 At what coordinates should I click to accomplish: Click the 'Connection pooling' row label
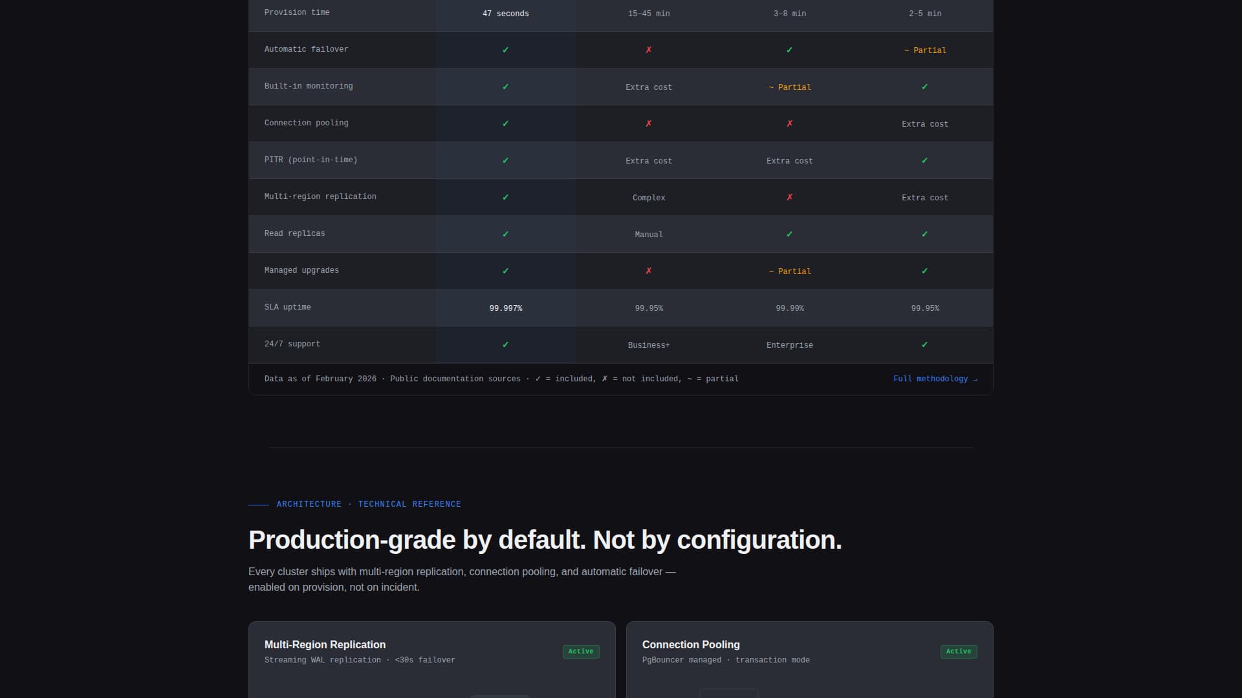(306, 123)
